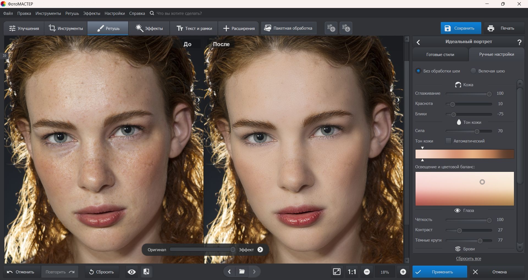Click the 1:1 actual size icon

[352, 272]
